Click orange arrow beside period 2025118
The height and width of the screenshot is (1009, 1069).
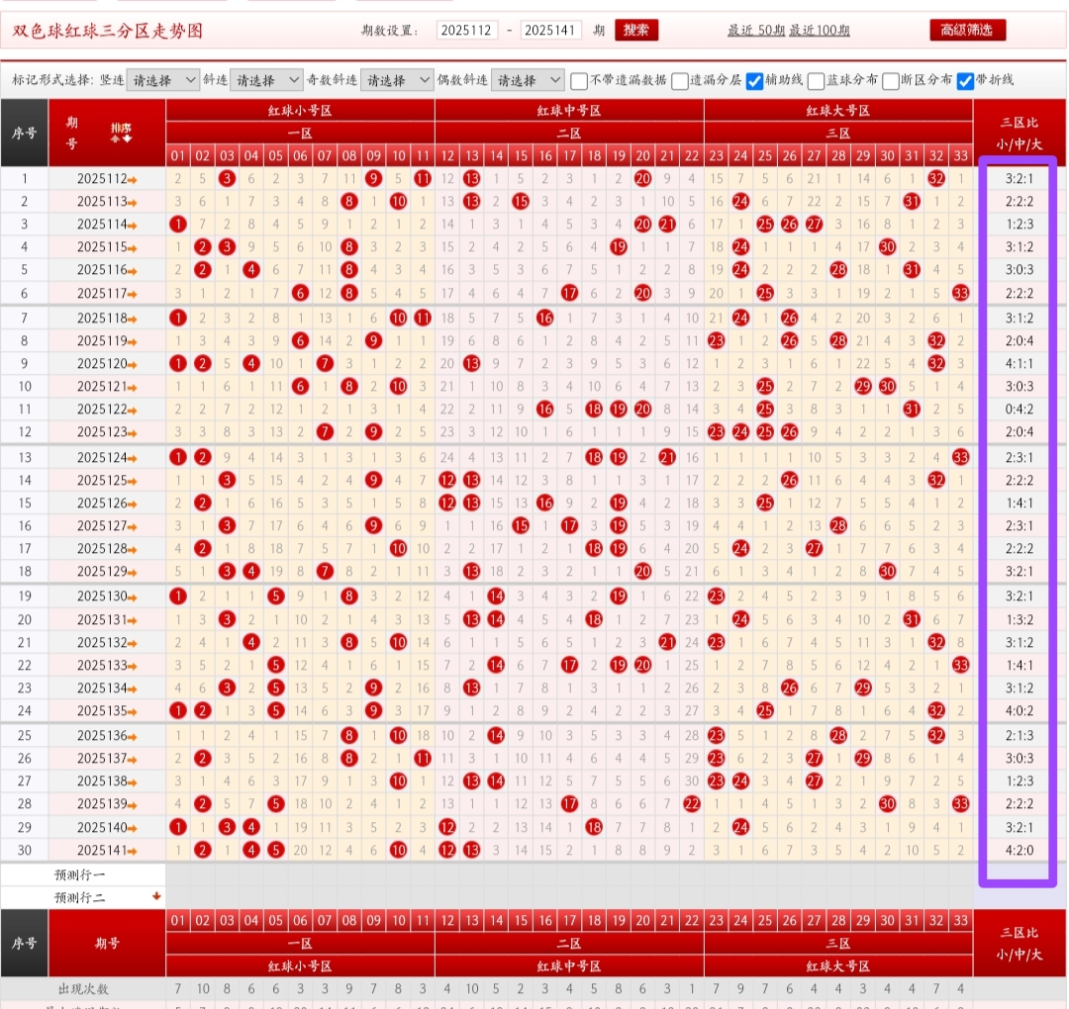pos(133,319)
